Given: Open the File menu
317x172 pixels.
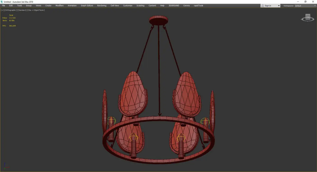Looking at the screenshot, I should pyautogui.click(x=3, y=6).
